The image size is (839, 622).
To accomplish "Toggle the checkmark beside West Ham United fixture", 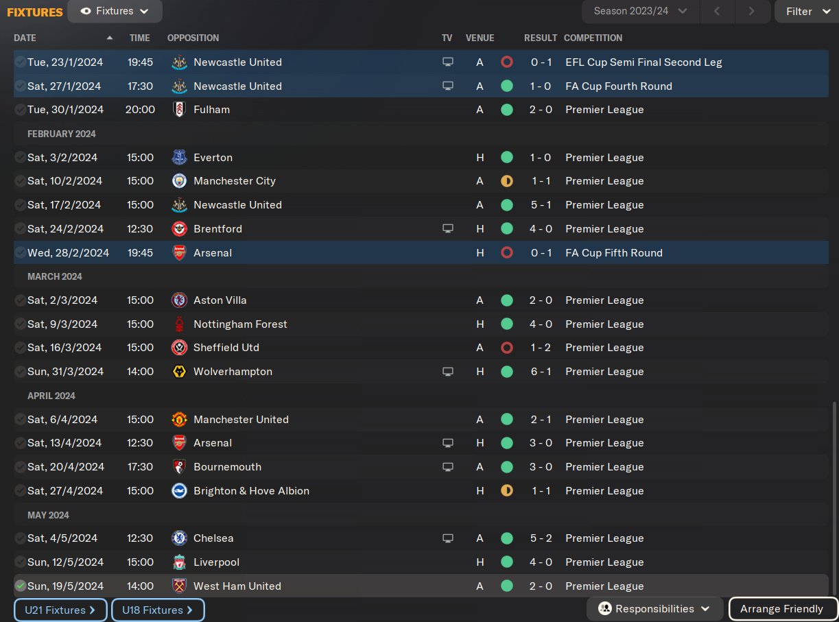I will [x=20, y=586].
